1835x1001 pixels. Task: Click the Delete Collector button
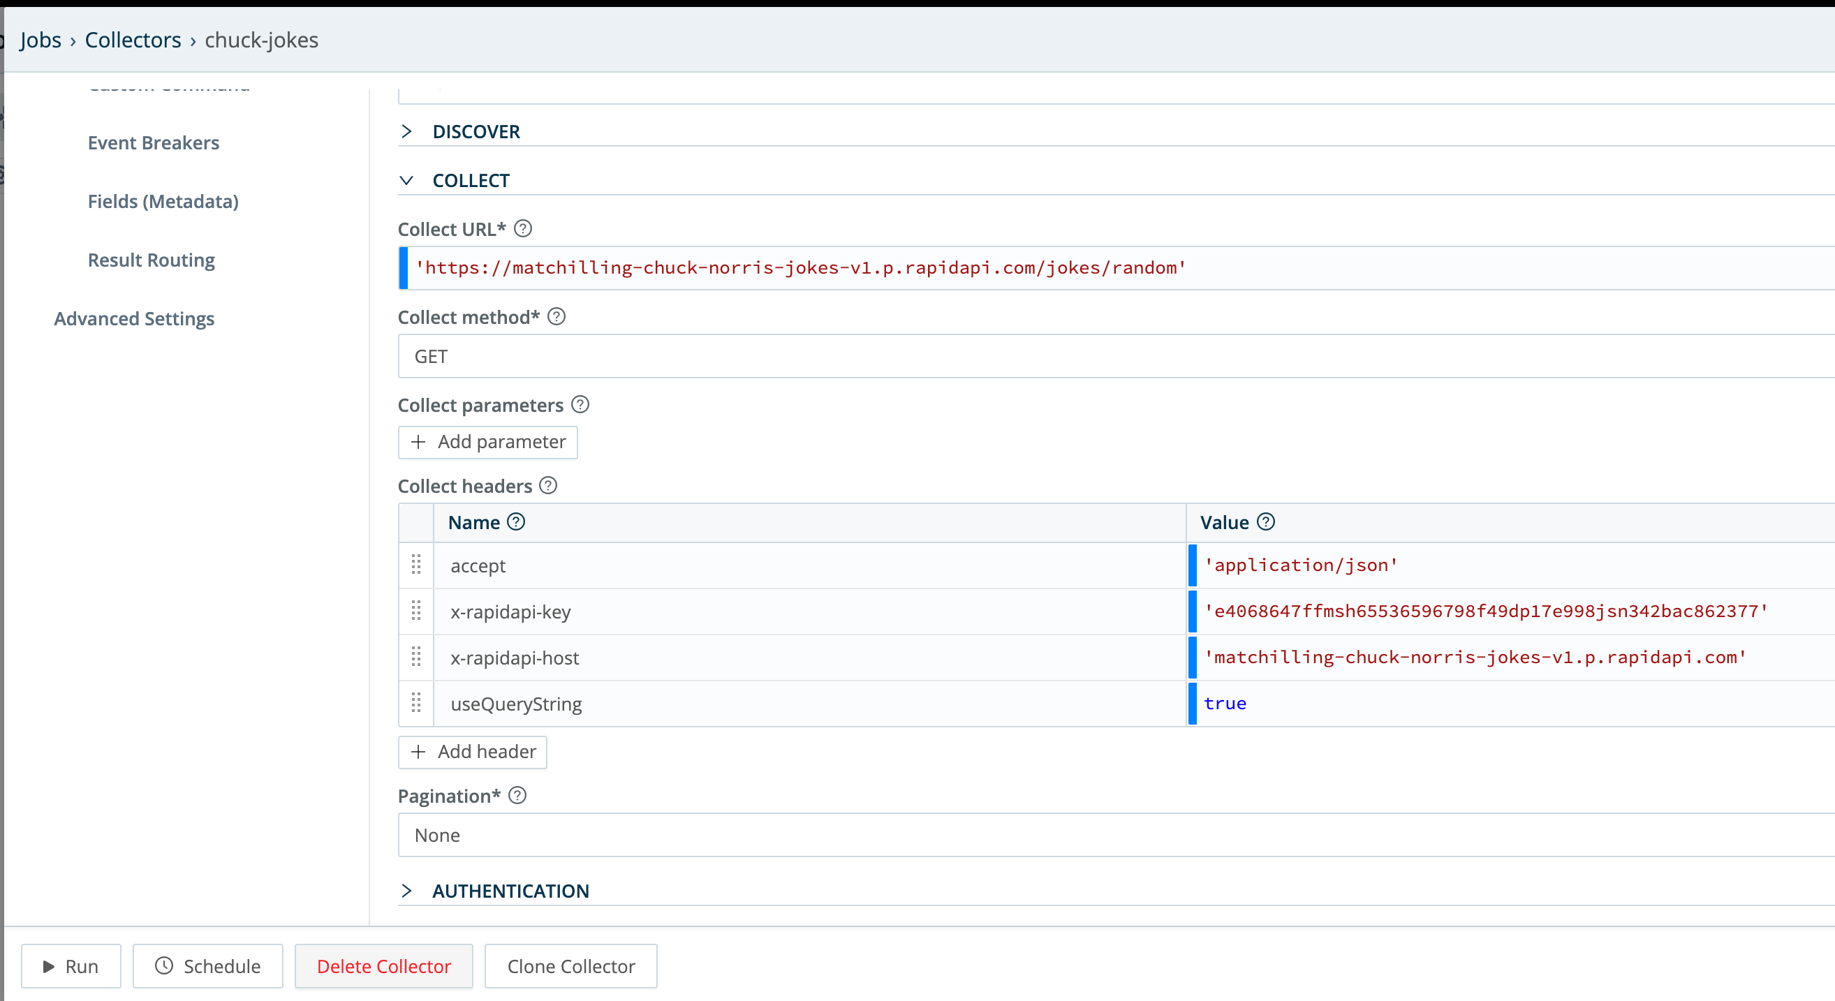click(384, 966)
